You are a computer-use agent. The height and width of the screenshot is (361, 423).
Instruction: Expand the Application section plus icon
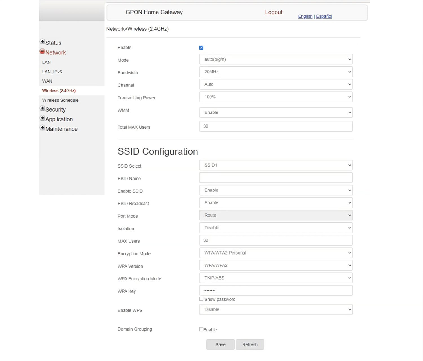coord(42,118)
